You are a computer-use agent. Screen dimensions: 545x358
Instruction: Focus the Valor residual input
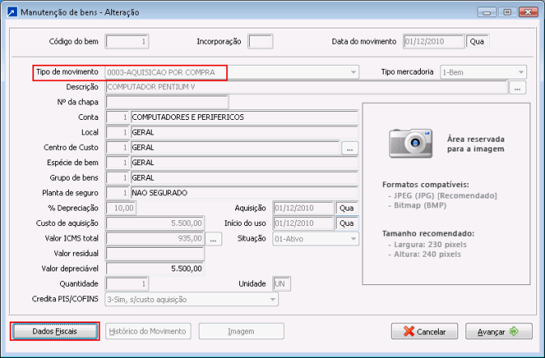tap(155, 254)
